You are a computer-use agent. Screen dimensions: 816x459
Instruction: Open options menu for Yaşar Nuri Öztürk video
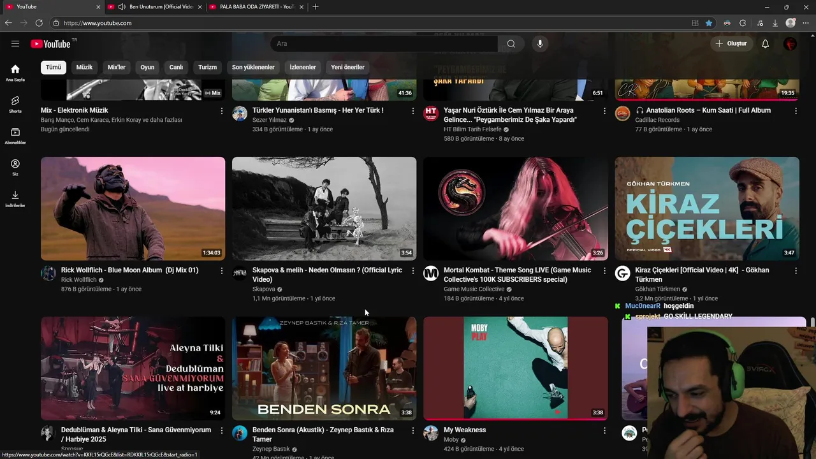[x=604, y=111]
